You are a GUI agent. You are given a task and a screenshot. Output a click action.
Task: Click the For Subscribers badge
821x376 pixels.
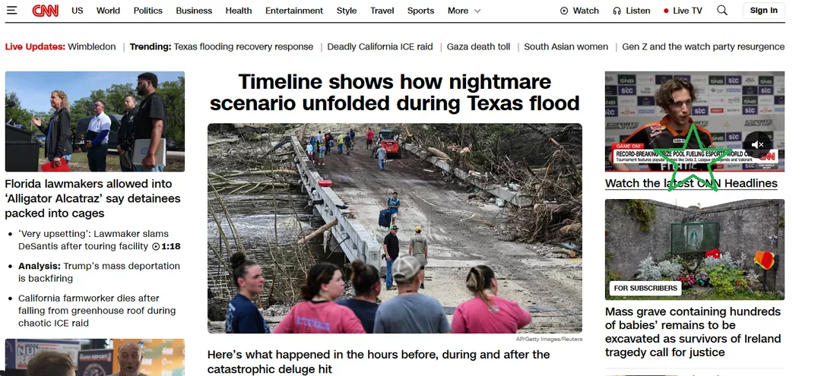click(645, 288)
